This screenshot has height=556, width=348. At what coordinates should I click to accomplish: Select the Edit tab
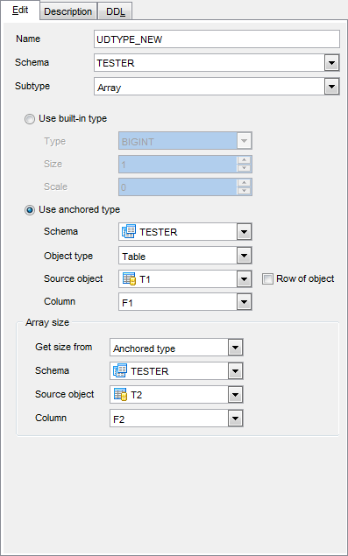(x=20, y=11)
